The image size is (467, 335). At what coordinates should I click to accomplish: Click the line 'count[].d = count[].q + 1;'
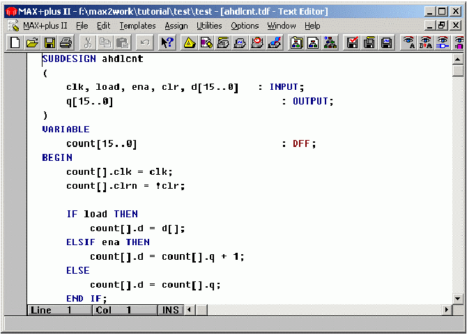point(167,257)
